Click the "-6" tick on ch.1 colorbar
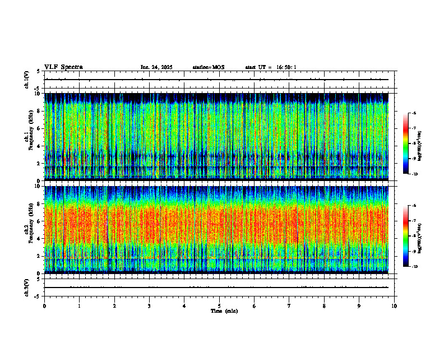The image size is (444, 343). [414, 113]
